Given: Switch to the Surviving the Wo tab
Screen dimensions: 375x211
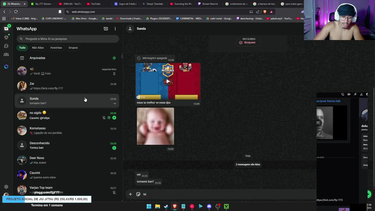Looking at the screenshot, I should (x=181, y=4).
